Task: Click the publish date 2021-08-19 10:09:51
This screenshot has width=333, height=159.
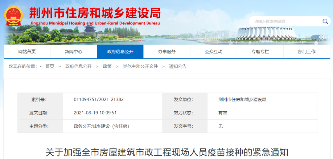Action: point(95,113)
